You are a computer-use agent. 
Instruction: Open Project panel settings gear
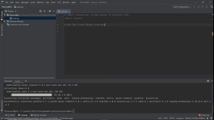tap(50, 11)
